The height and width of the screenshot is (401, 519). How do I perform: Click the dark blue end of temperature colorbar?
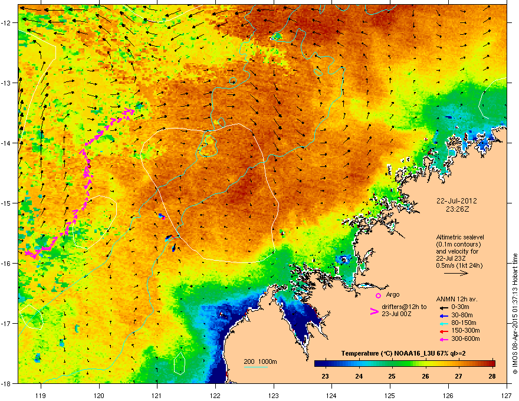[x=319, y=364]
